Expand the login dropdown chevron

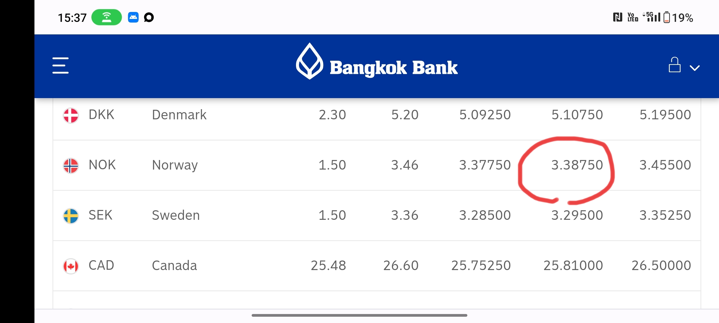(694, 68)
